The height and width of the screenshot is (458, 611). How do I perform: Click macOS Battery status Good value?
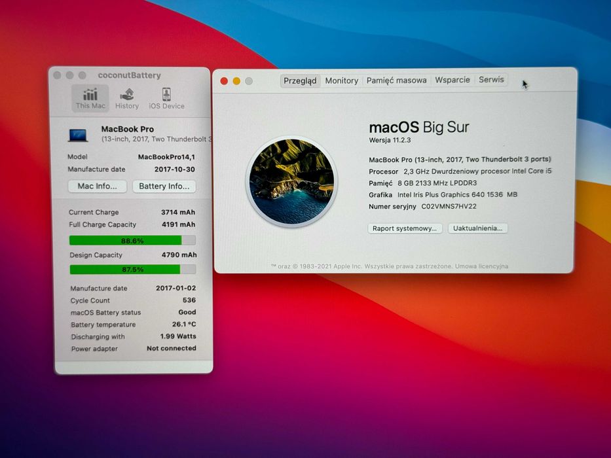click(x=187, y=312)
